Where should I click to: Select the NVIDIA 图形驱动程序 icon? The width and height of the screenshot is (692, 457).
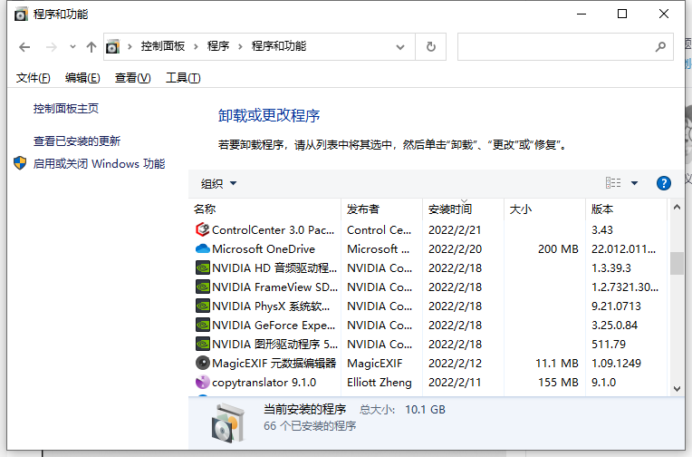pos(203,344)
